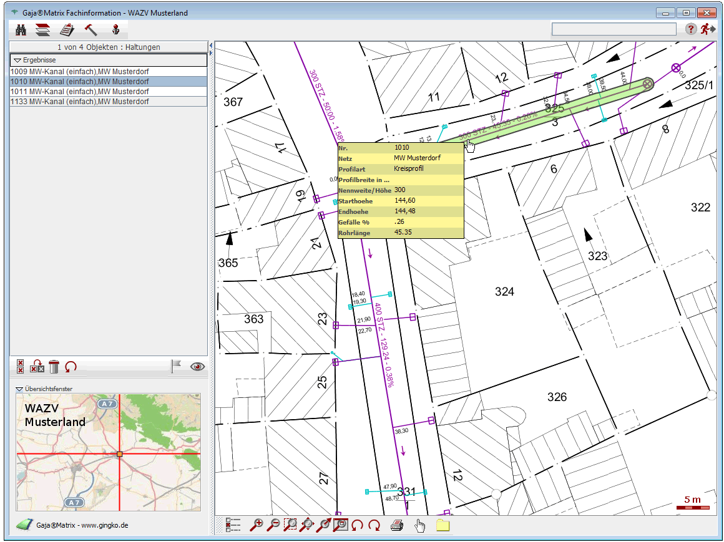Open the layers stack tool
724x542 pixels.
point(42,29)
